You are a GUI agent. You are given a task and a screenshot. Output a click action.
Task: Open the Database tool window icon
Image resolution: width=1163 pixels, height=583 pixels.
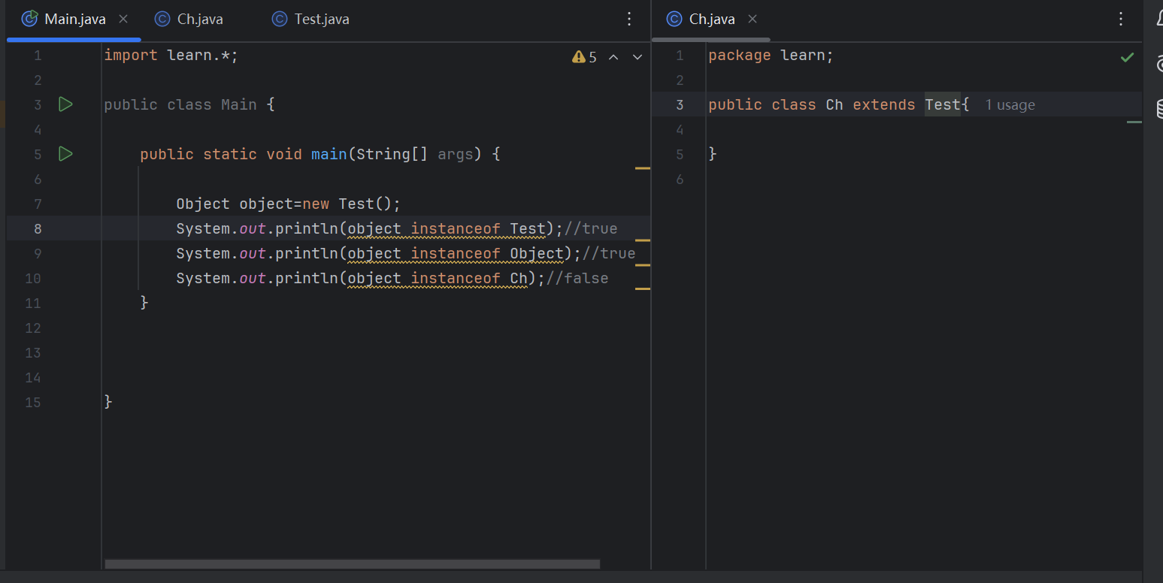(x=1158, y=110)
